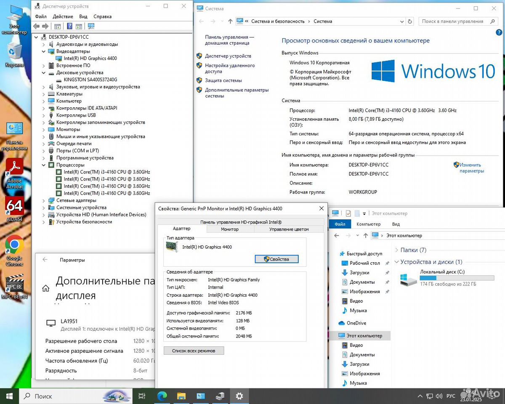This screenshot has height=404, width=505.
Task: Open the Файл menu in Device Manager
Action: (x=41, y=16)
